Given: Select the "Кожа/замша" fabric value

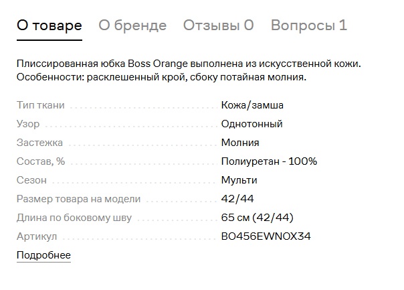Looking at the screenshot, I should coord(252,105).
